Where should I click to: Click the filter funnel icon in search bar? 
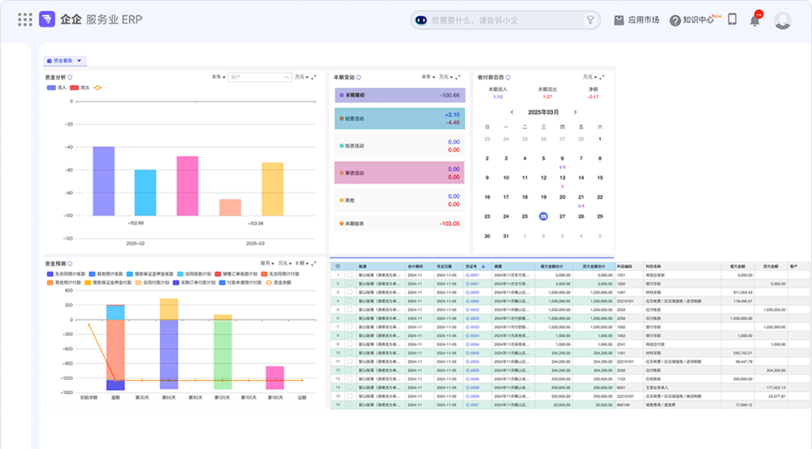click(590, 20)
